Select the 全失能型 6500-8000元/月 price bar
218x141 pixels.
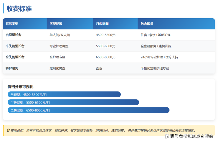coord(88,110)
